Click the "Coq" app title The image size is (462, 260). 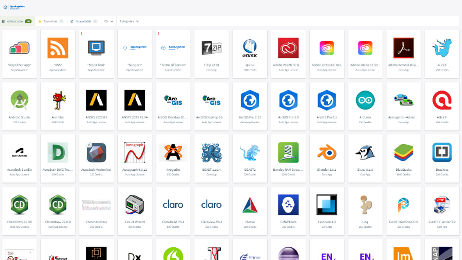point(365,222)
